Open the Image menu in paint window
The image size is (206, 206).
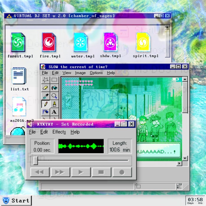pos(80,73)
